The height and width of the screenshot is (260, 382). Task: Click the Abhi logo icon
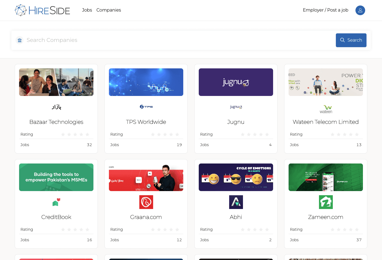point(236,202)
